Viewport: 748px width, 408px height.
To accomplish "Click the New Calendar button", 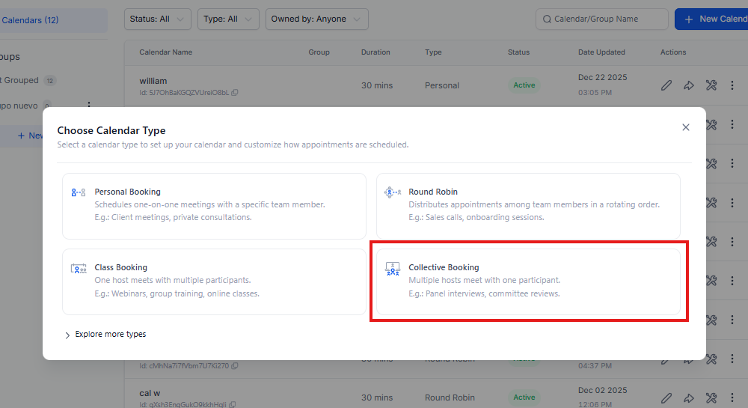I will click(714, 19).
